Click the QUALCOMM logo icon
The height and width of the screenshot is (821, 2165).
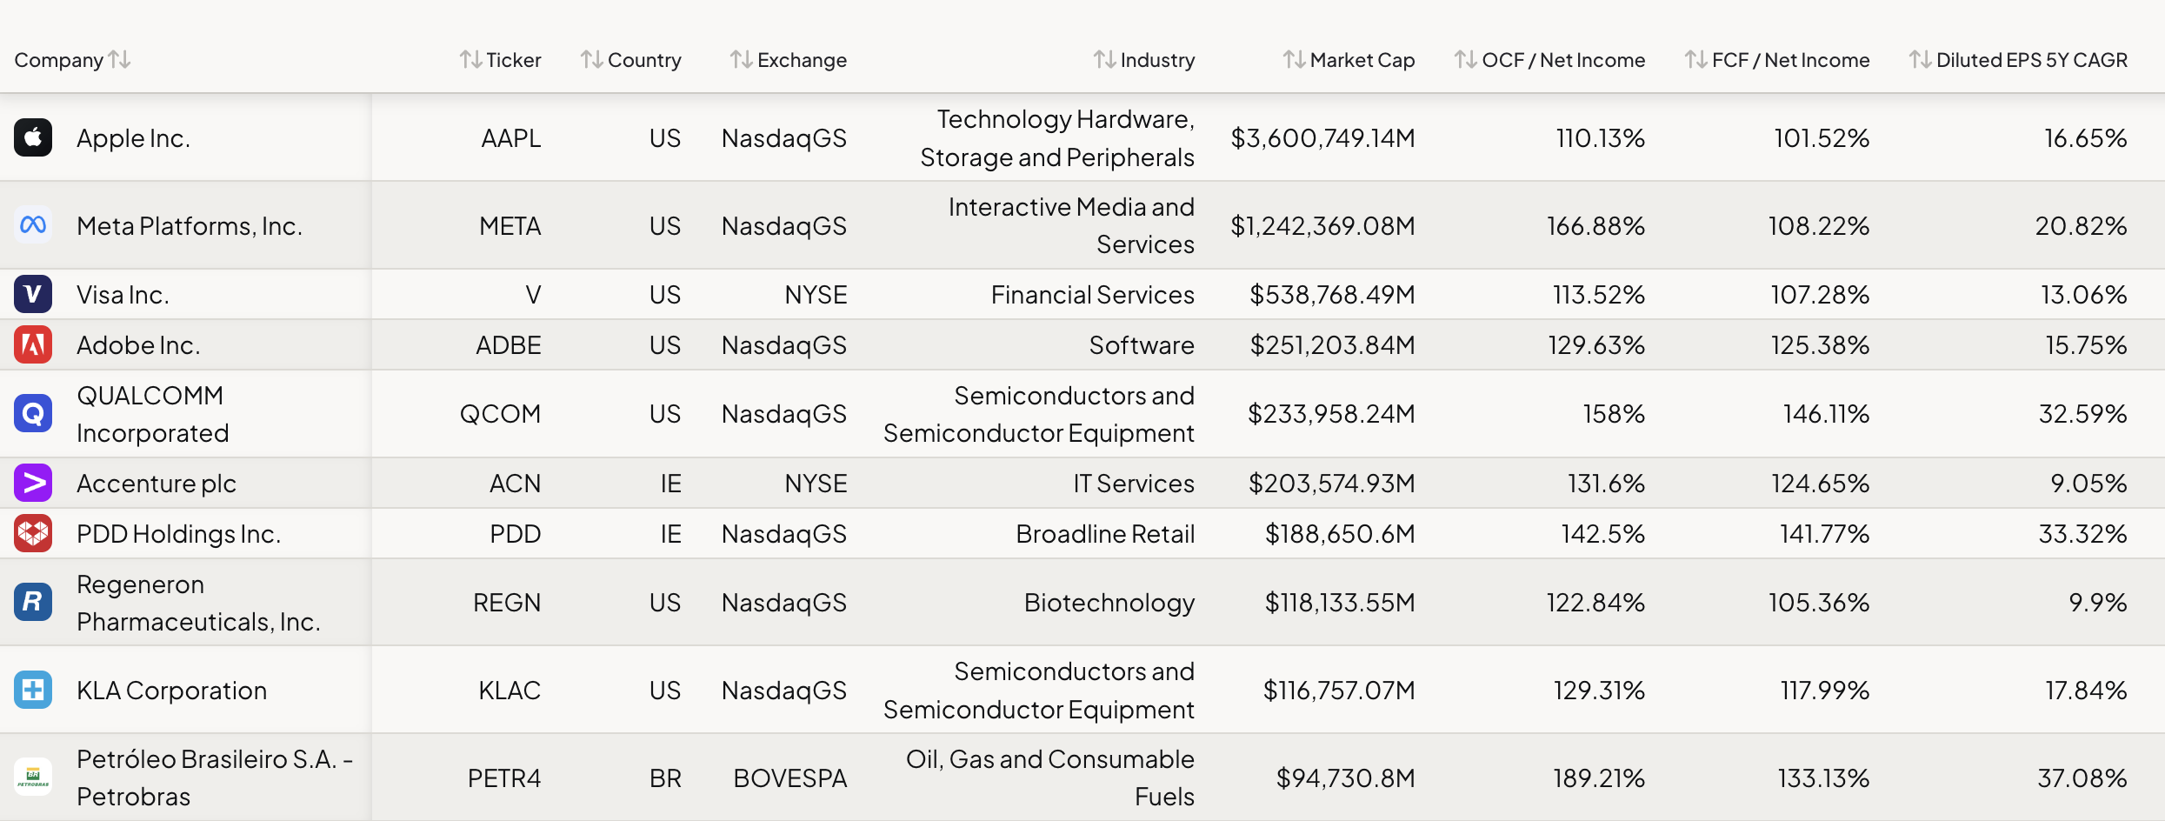point(33,413)
